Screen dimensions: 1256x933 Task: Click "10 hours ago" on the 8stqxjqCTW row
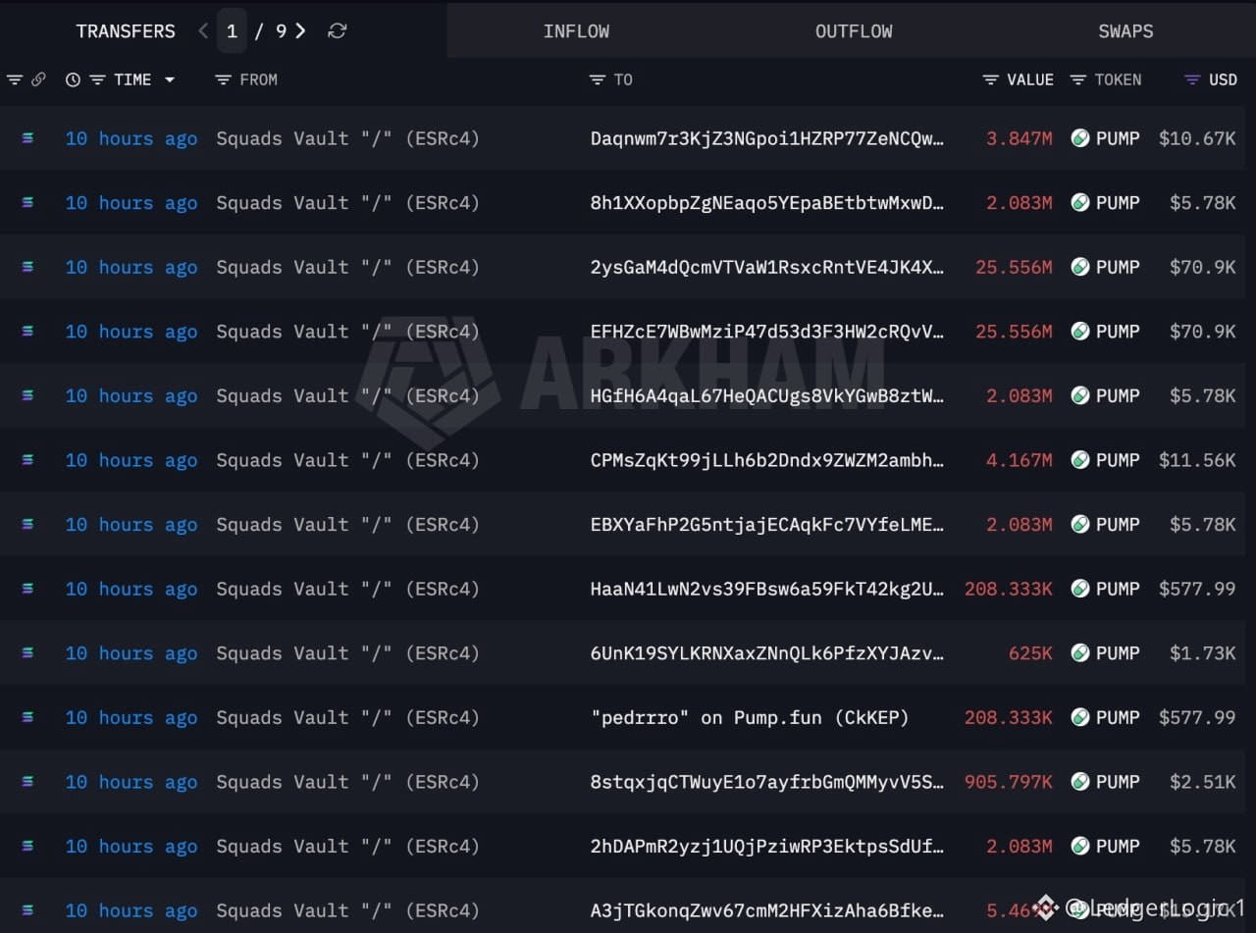[x=131, y=782]
